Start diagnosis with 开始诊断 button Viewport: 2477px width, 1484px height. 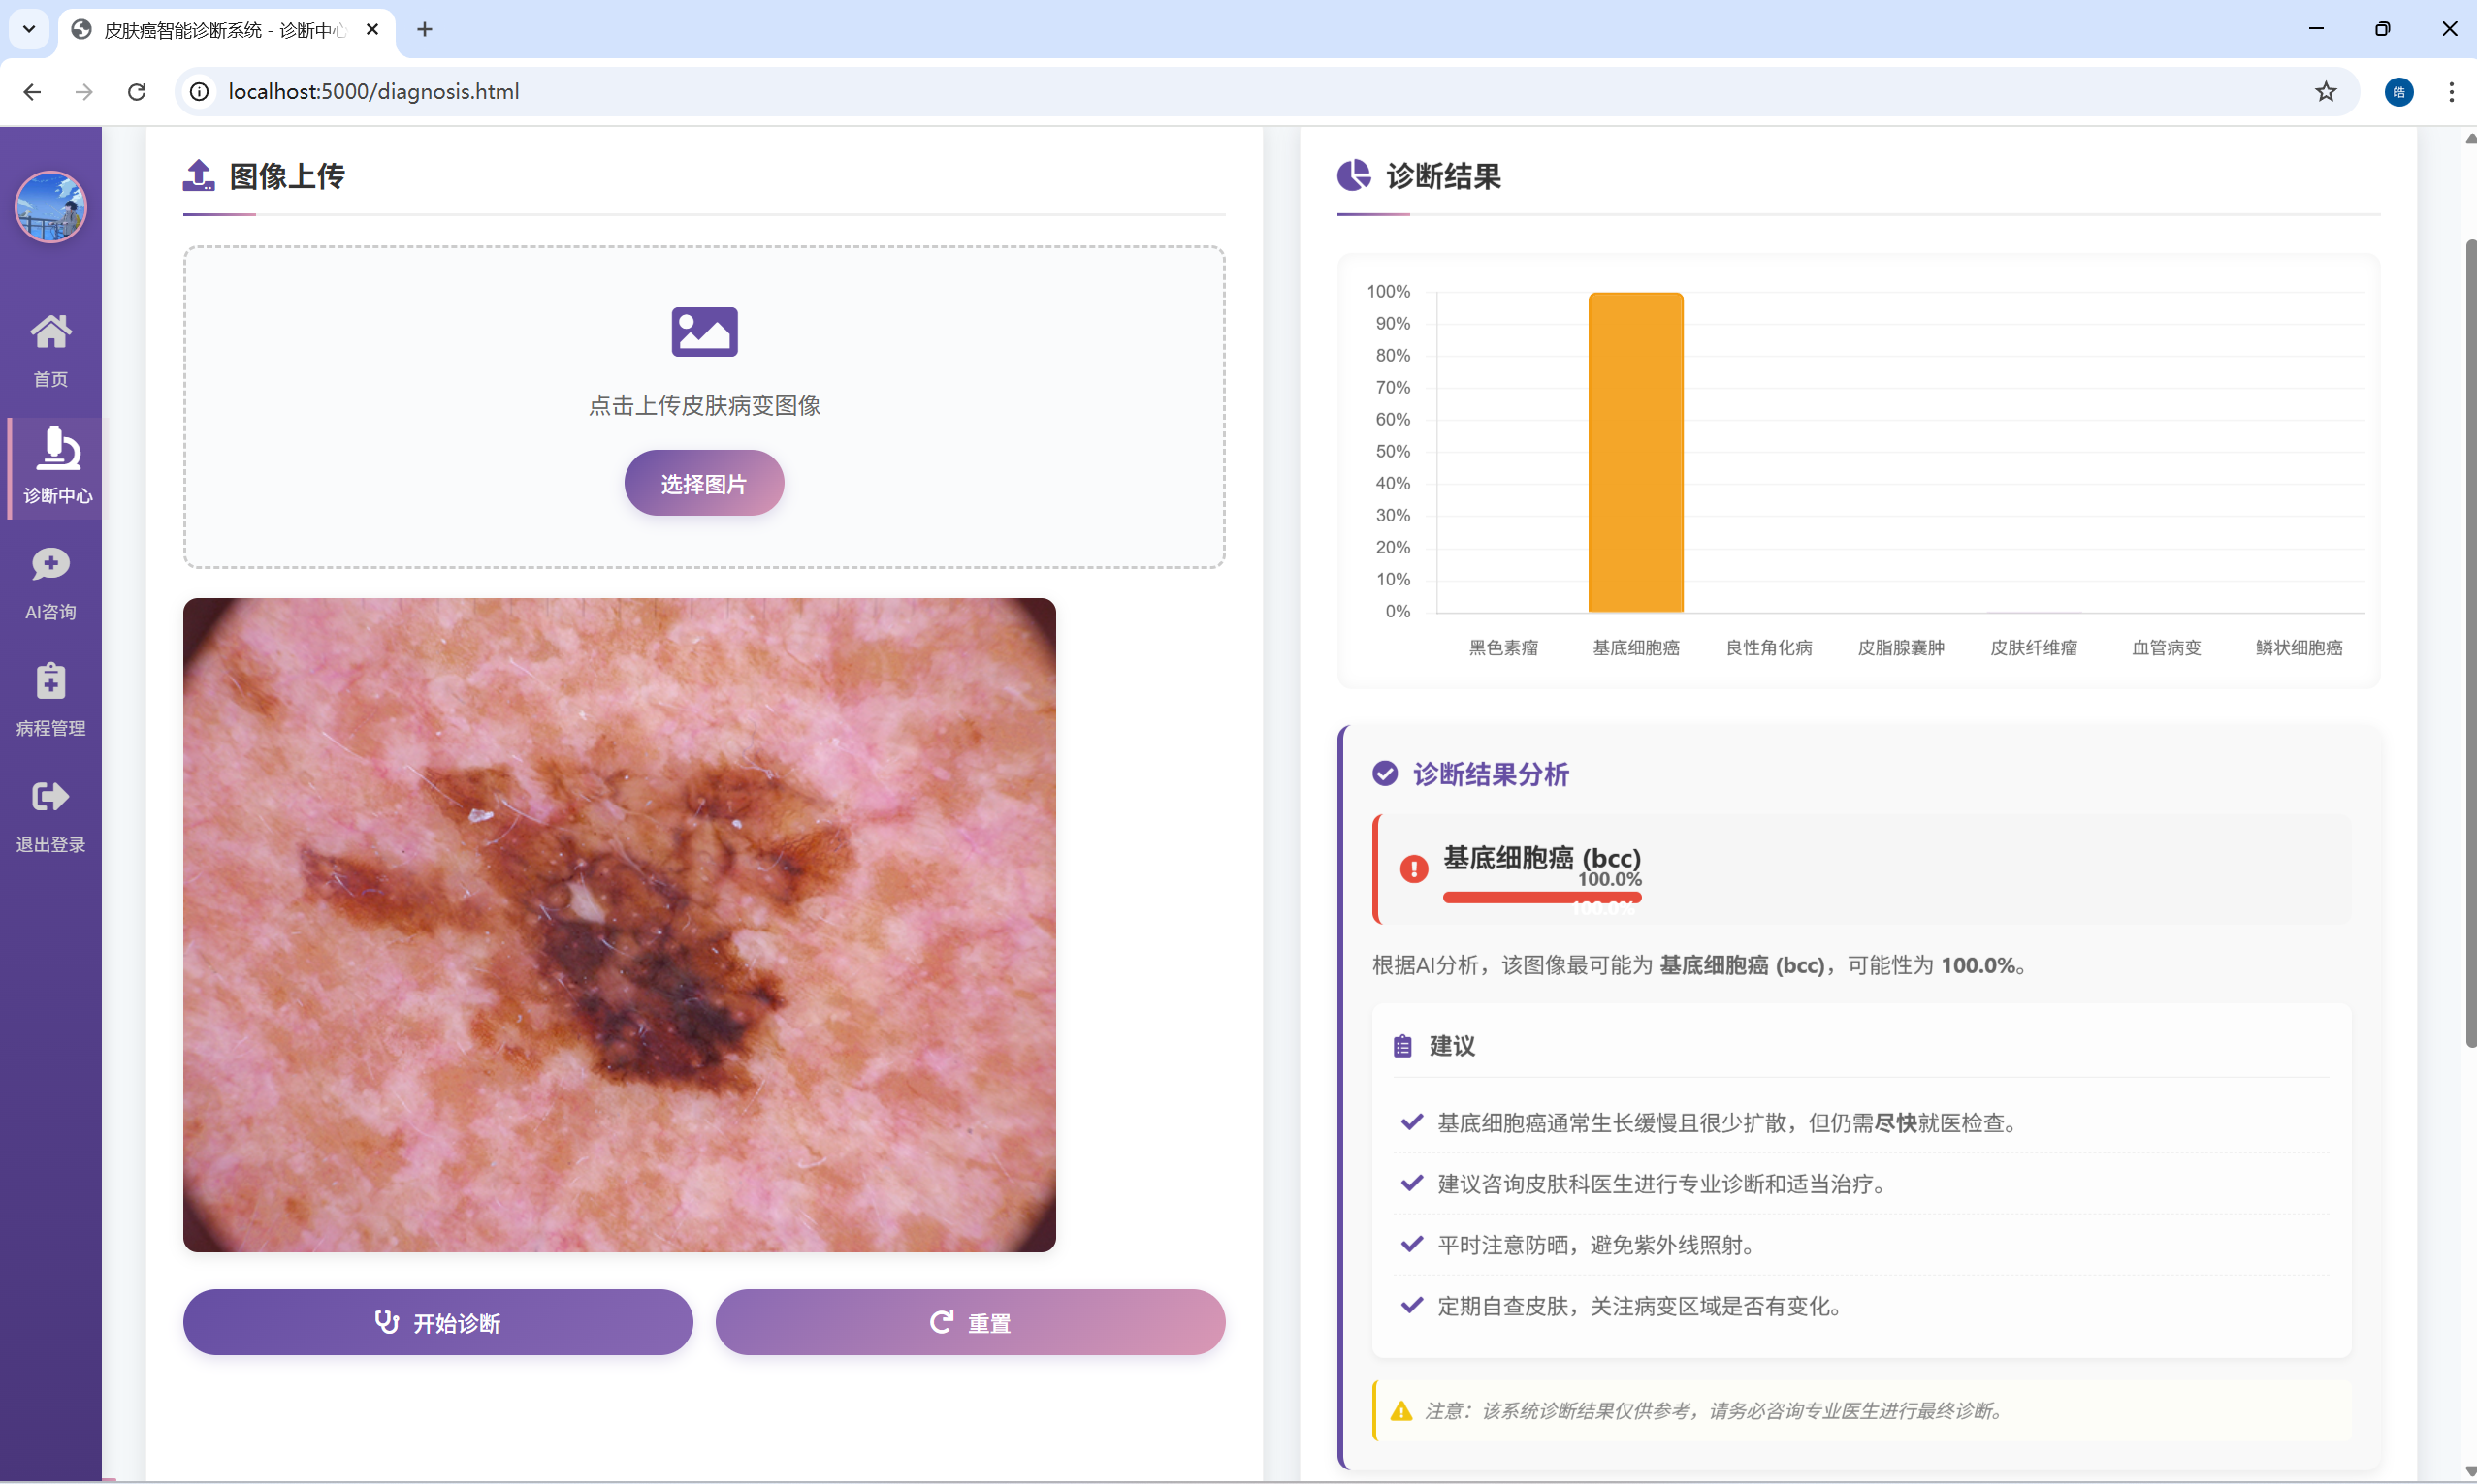(437, 1322)
